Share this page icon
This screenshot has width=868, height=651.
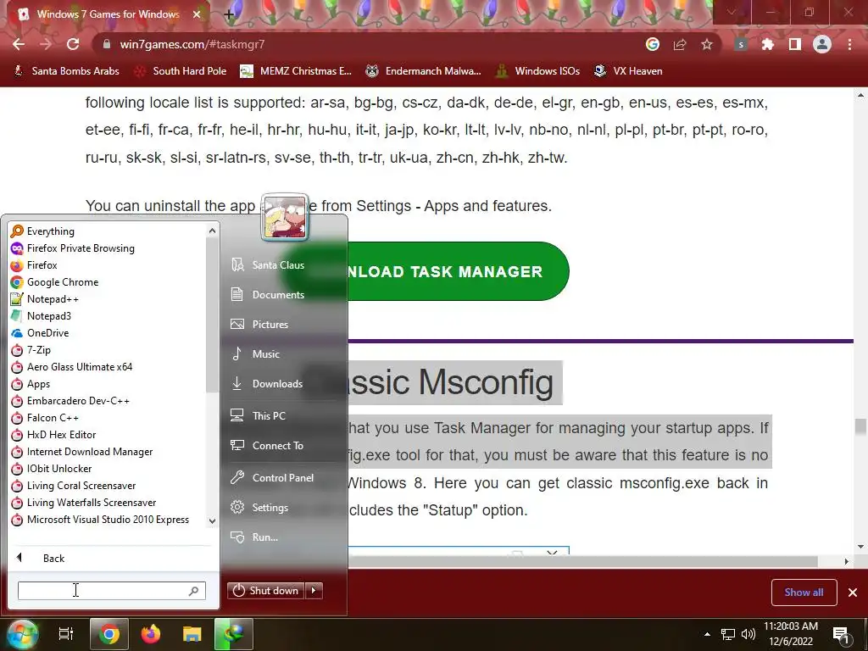[680, 44]
